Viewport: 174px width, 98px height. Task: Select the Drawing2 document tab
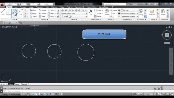[7, 23]
